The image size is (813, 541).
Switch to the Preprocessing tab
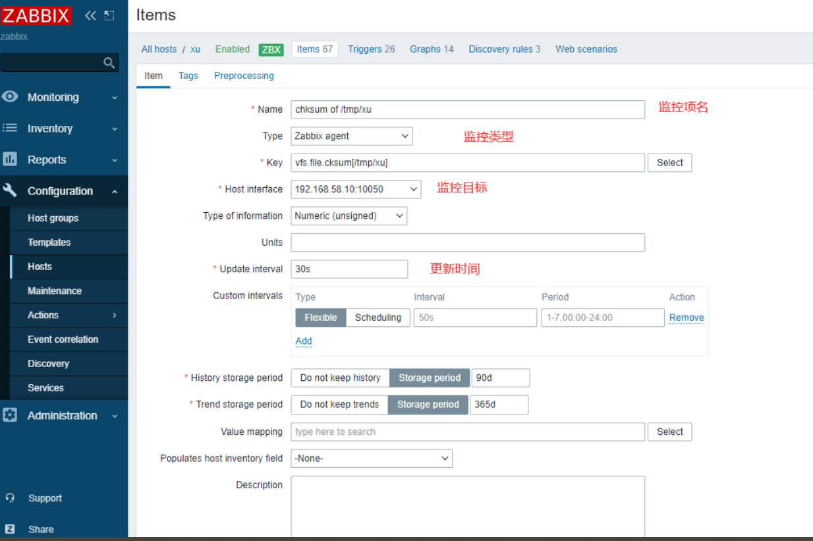pos(244,76)
